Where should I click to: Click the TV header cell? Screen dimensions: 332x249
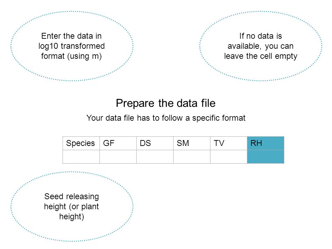(x=229, y=143)
